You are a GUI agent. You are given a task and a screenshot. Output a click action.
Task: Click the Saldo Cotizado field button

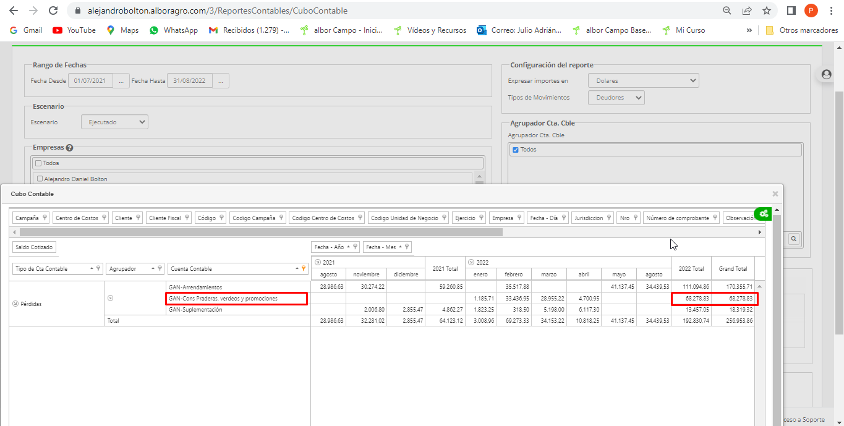tap(34, 247)
